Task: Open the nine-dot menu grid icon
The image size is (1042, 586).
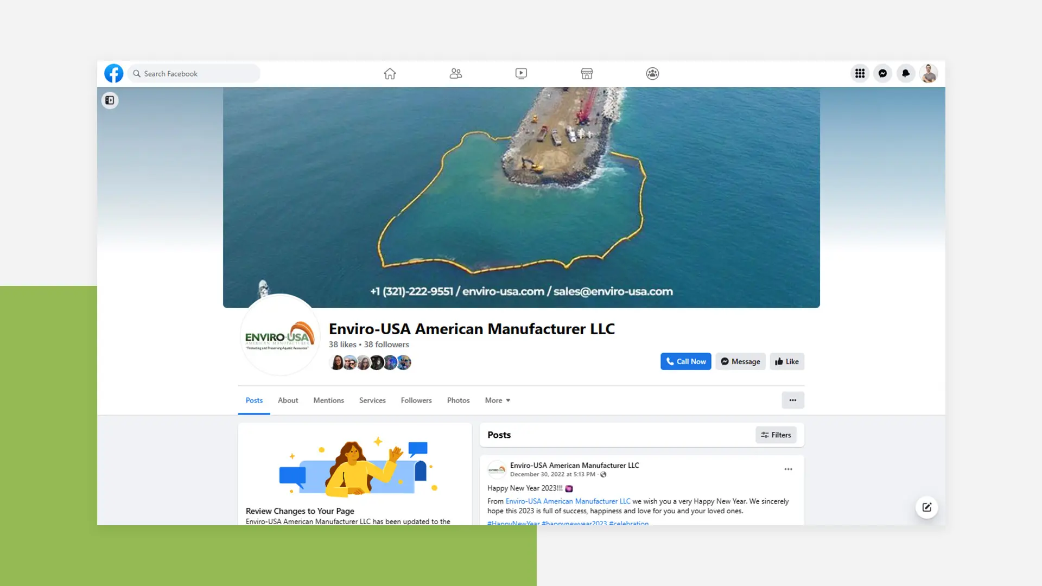Action: 860,73
